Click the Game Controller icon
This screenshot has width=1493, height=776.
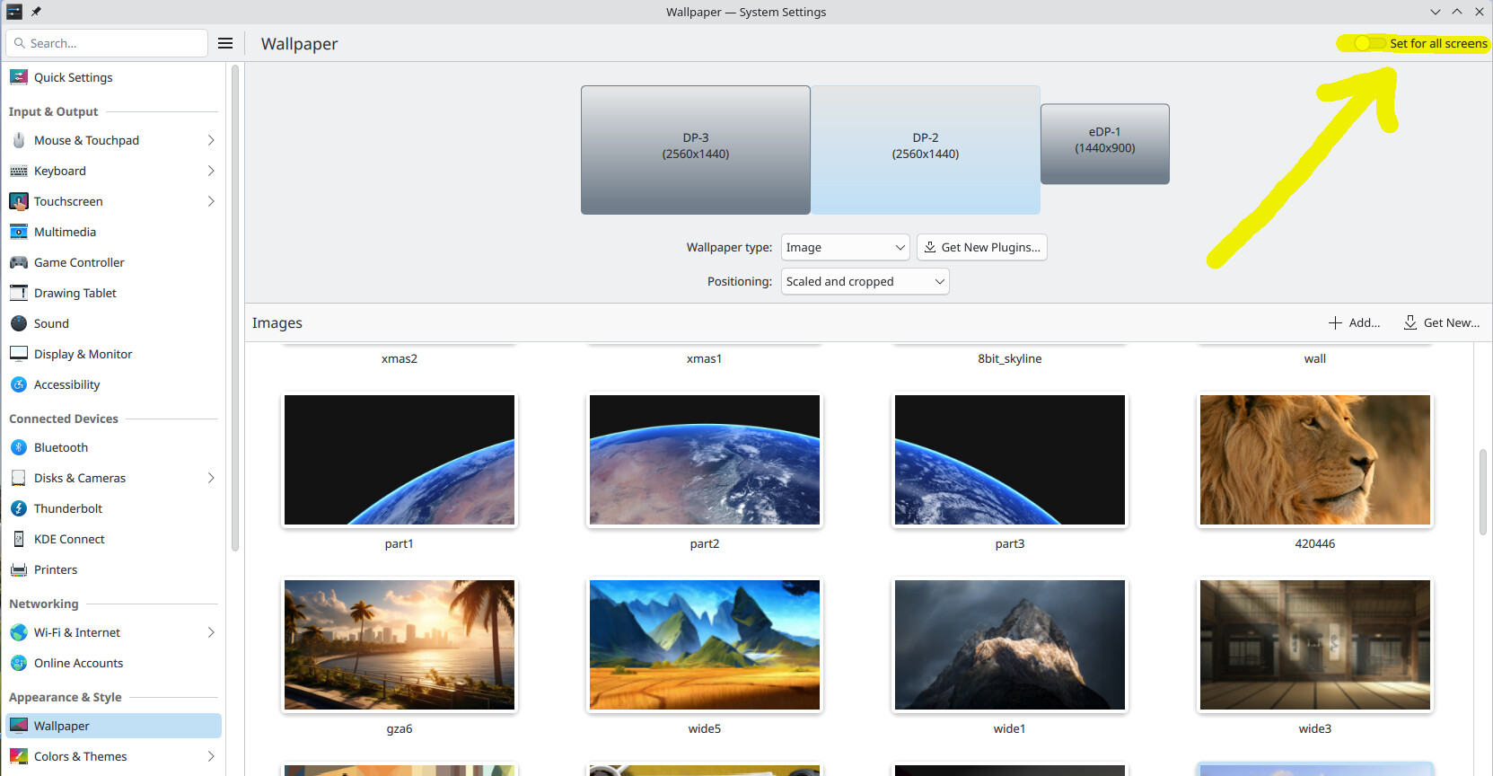pyautogui.click(x=19, y=262)
